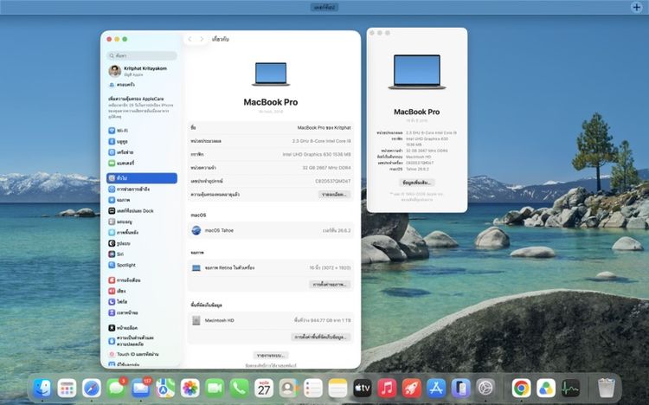Open Photos from the Dock
649x405 pixels.
click(190, 388)
